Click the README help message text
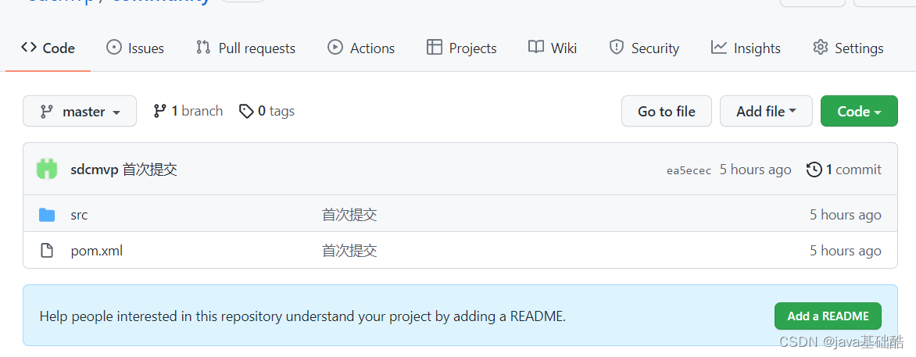Image resolution: width=916 pixels, height=357 pixels. [302, 316]
